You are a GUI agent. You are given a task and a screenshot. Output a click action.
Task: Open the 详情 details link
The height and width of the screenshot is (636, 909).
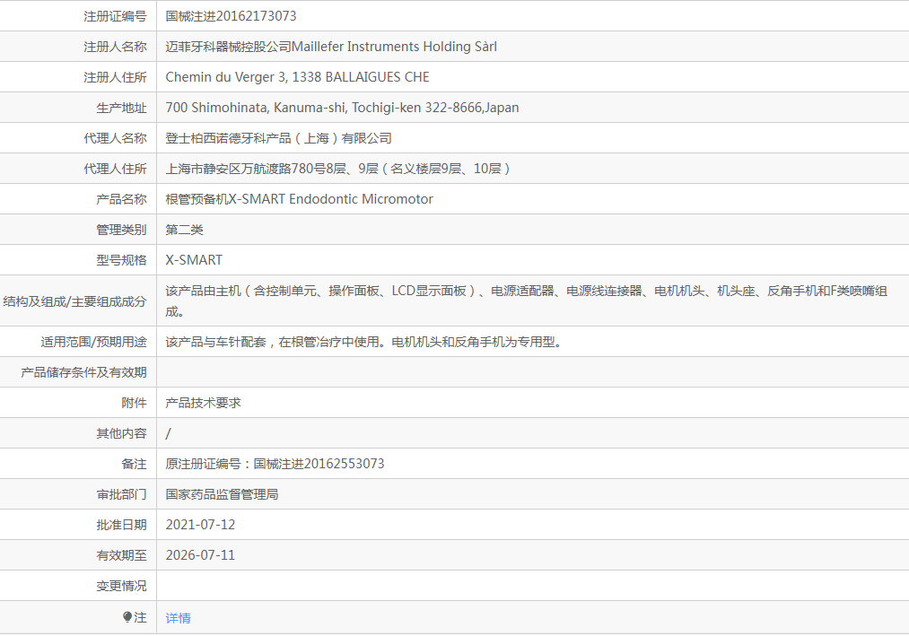[178, 618]
